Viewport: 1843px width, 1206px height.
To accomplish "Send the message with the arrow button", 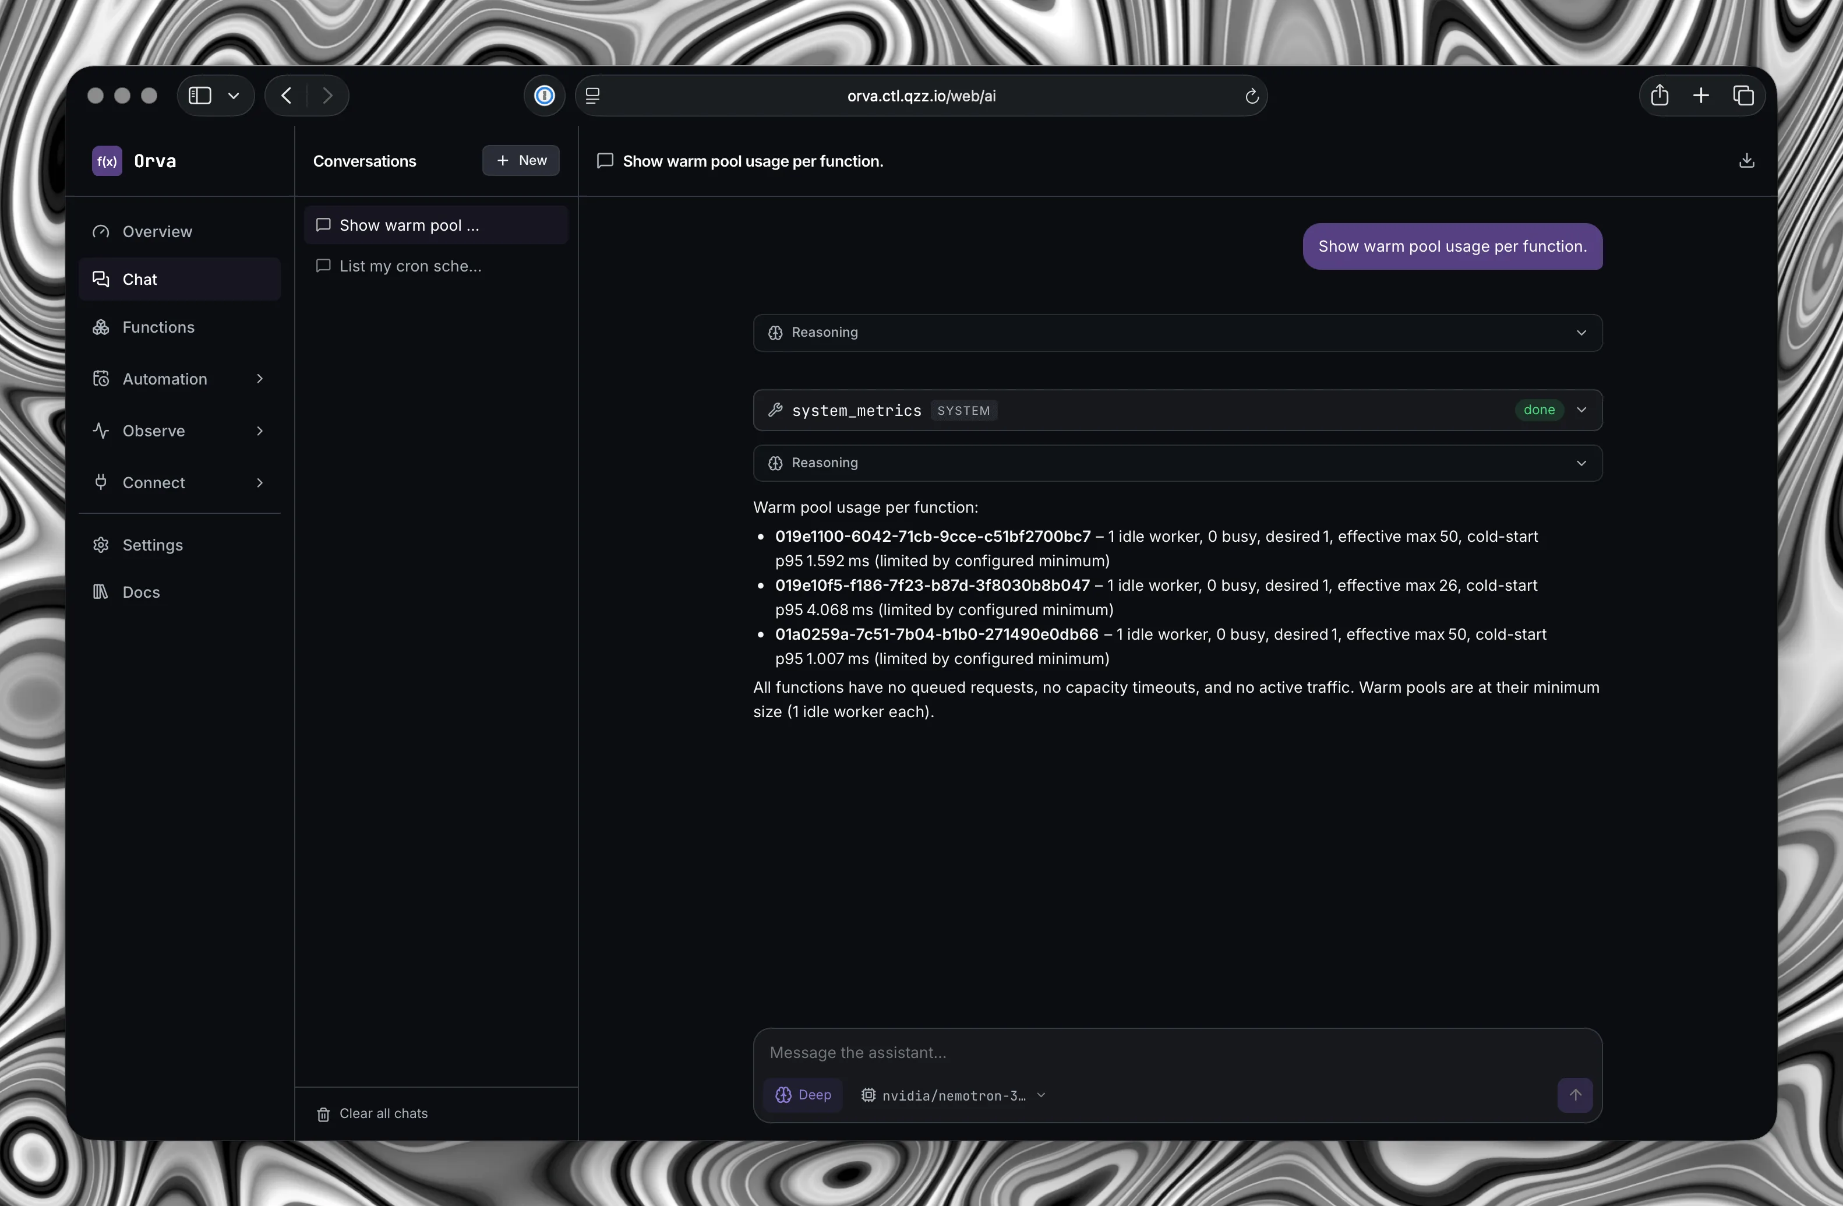I will [x=1575, y=1096].
